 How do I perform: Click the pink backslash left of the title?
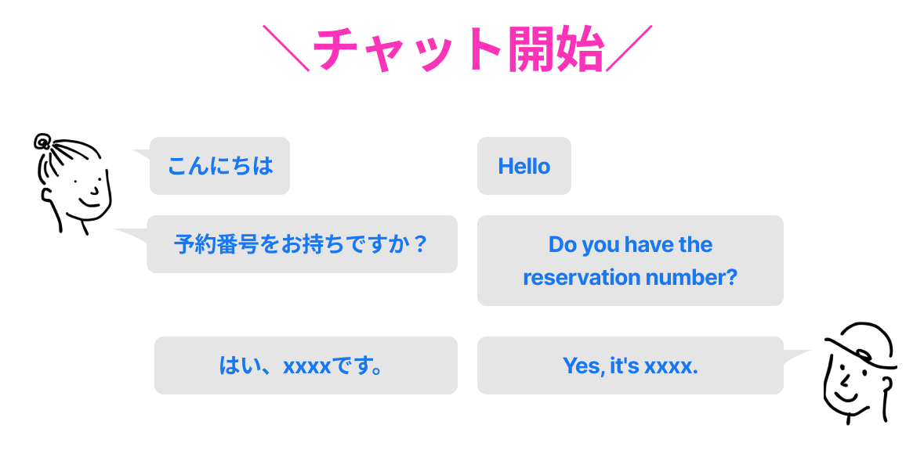click(285, 49)
